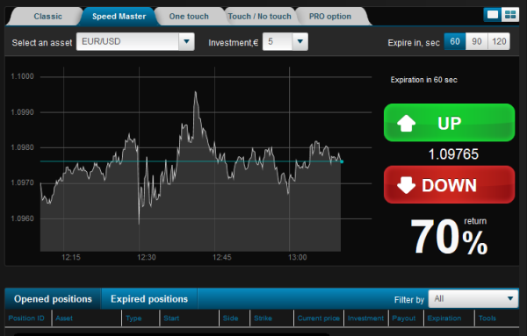Place an UP trade

pos(449,123)
